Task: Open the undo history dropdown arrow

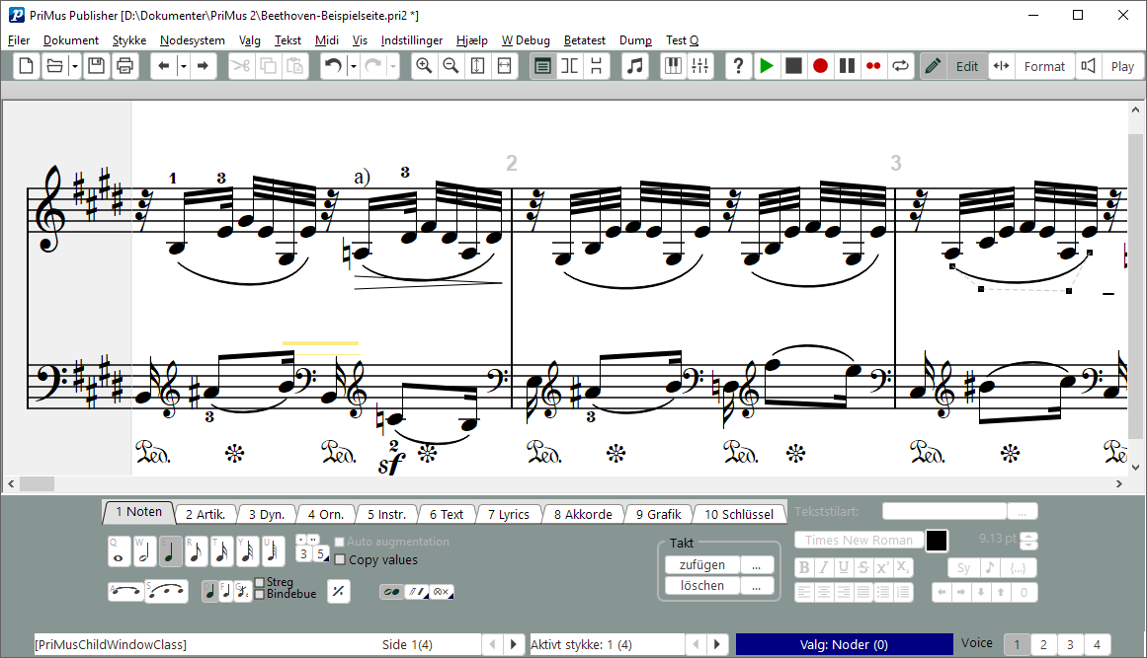Action: click(x=353, y=66)
